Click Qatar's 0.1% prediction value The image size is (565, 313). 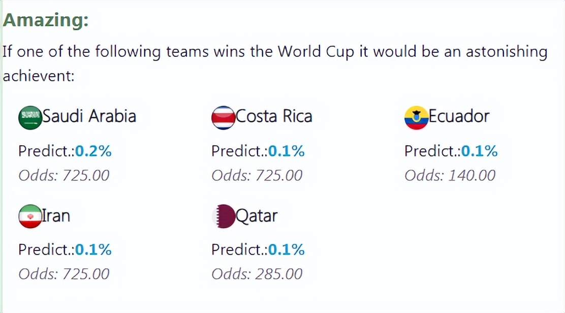(x=287, y=249)
